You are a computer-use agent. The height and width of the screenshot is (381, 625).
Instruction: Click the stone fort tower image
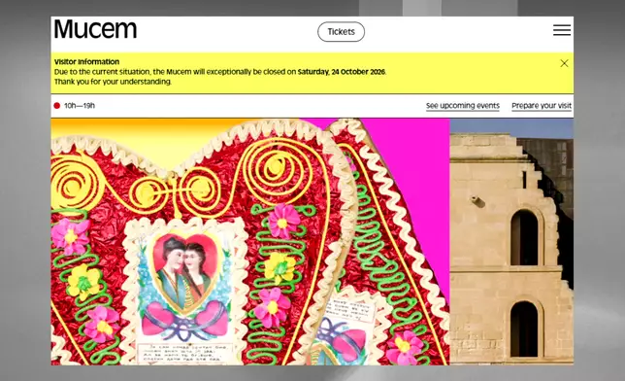click(511, 242)
